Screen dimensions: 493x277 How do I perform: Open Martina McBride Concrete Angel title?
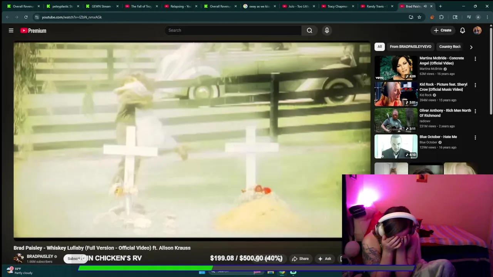coord(441,61)
